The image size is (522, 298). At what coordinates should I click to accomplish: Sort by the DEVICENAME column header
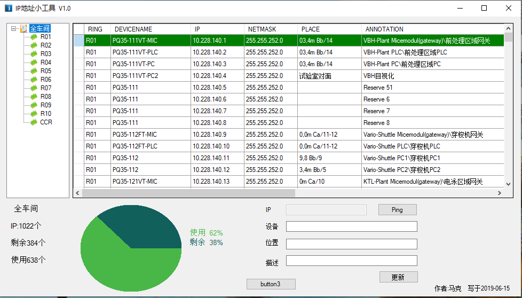(x=151, y=29)
